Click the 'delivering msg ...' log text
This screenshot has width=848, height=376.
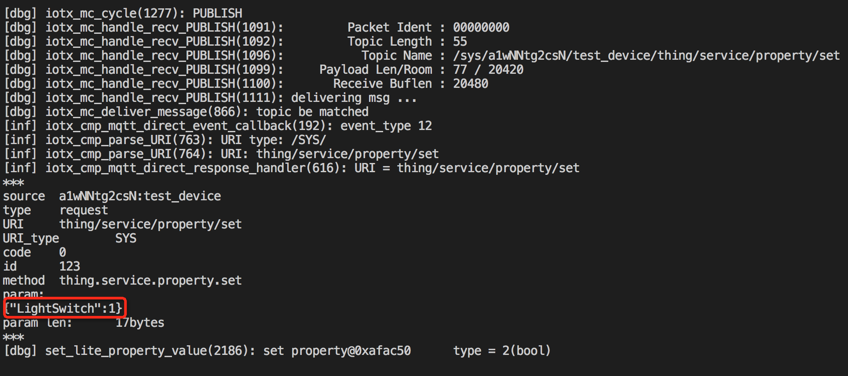pos(354,98)
